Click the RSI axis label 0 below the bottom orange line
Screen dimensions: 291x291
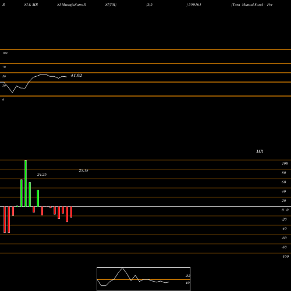3,100
